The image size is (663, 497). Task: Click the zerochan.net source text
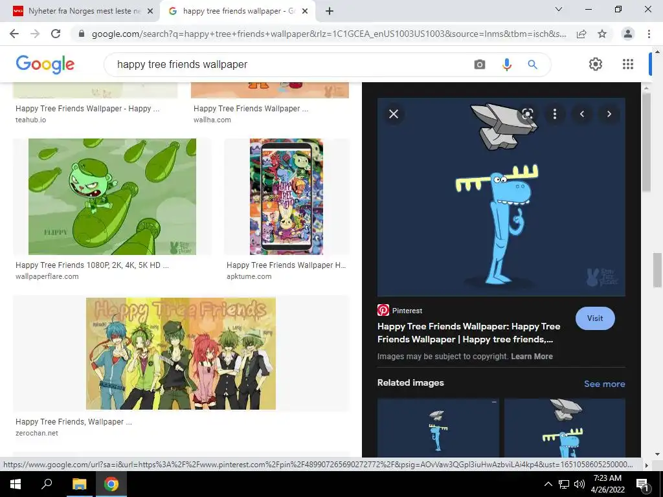[37, 433]
